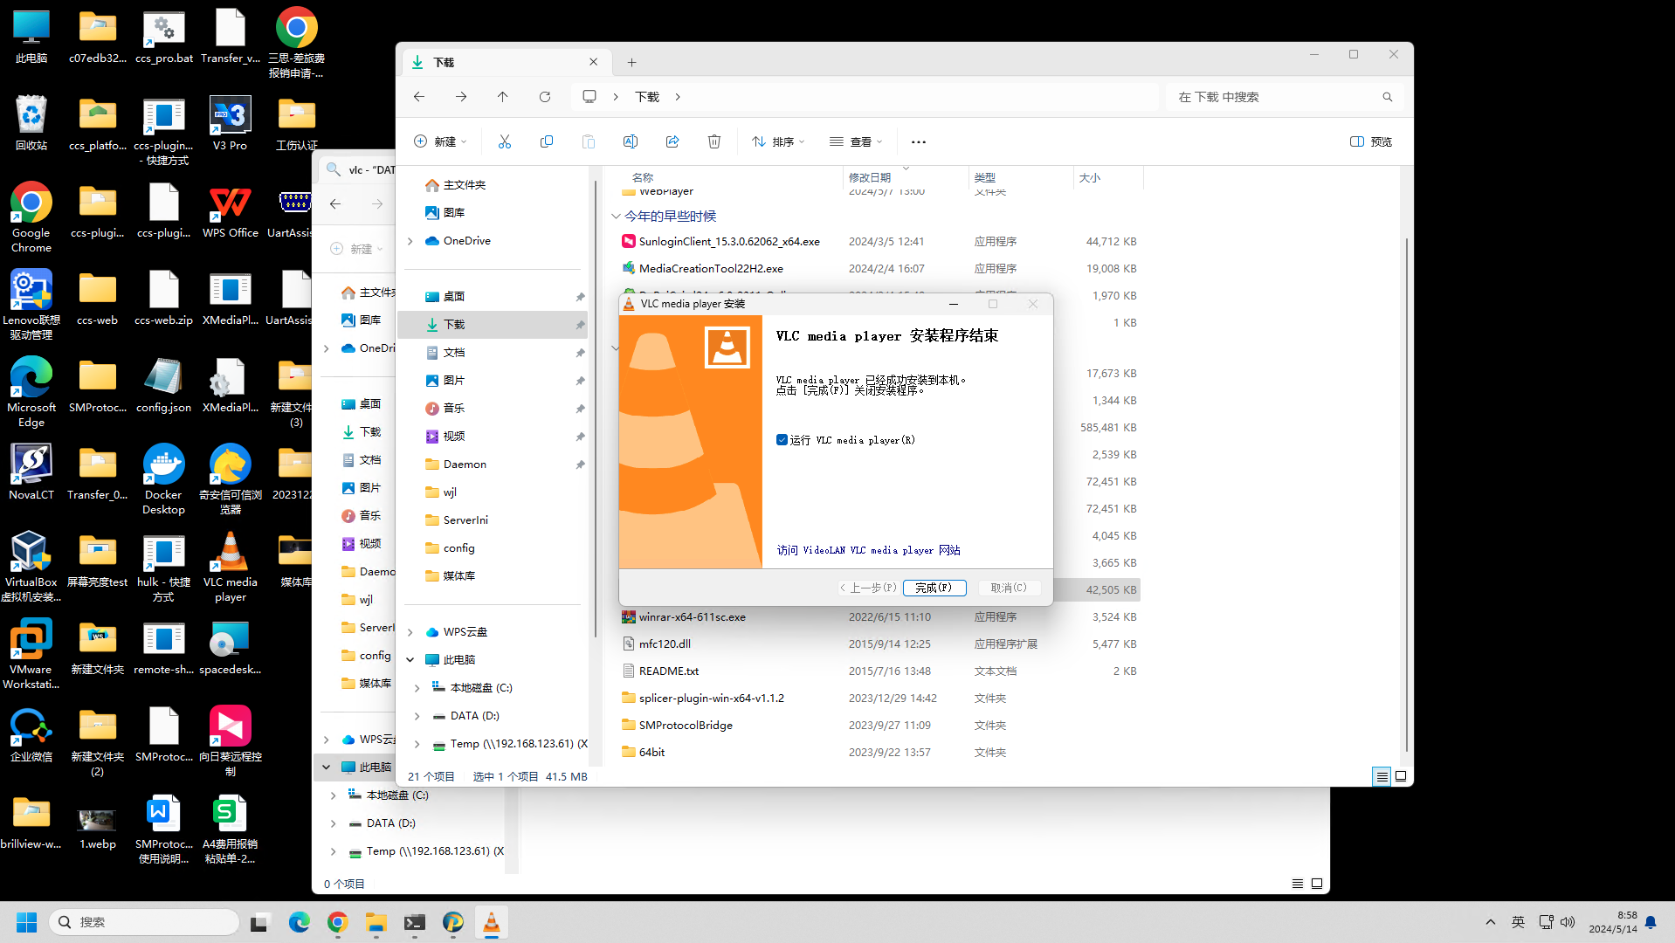Open WPS Office desktop icon

(231, 210)
